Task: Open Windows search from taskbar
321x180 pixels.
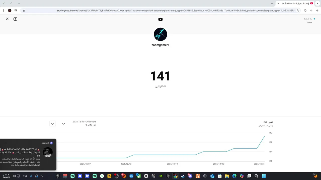Action: click(x=256, y=176)
